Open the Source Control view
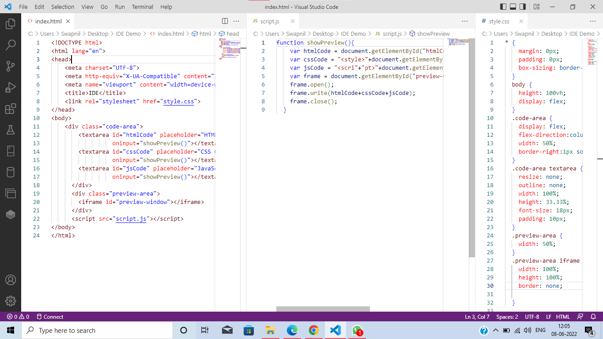The width and height of the screenshot is (603, 339). tap(11, 65)
